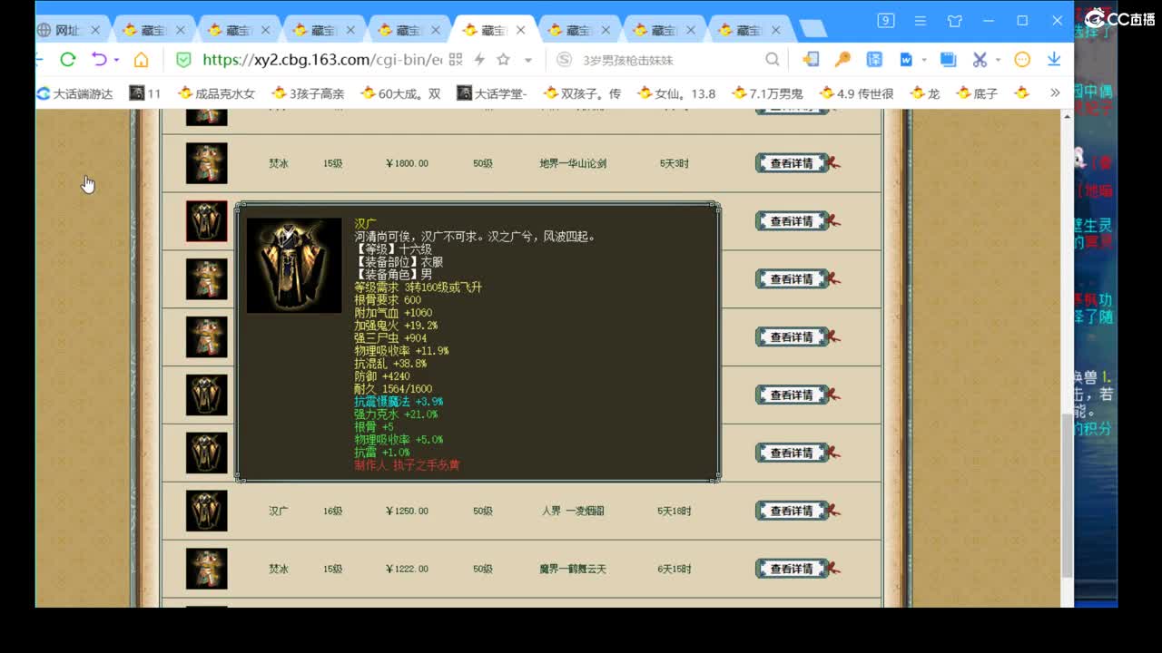Focus the xy2.cbg.163.com address bar
This screenshot has height=653, width=1162.
[x=322, y=60]
